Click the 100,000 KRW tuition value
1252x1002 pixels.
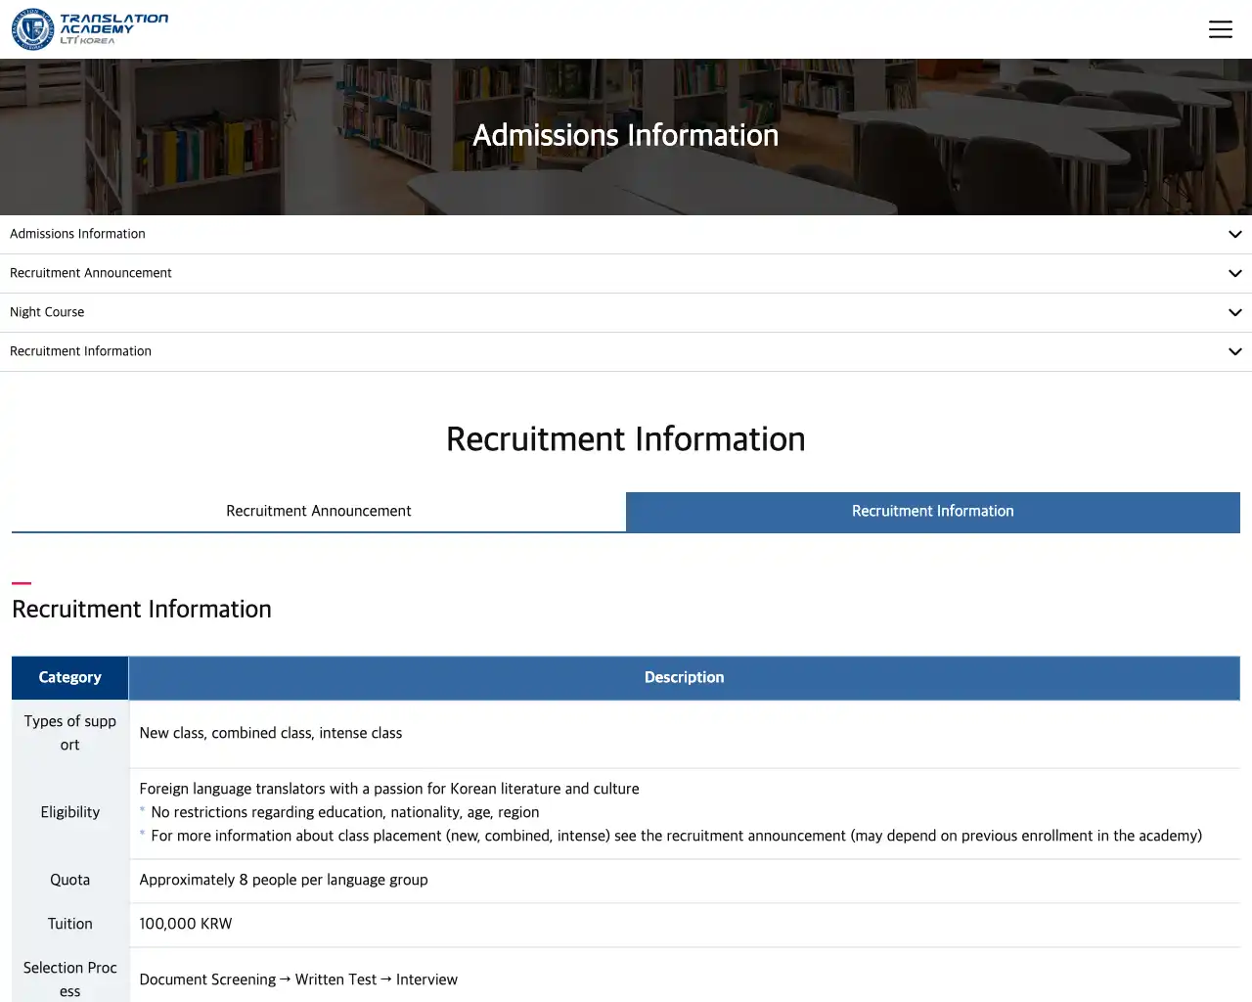point(186,924)
